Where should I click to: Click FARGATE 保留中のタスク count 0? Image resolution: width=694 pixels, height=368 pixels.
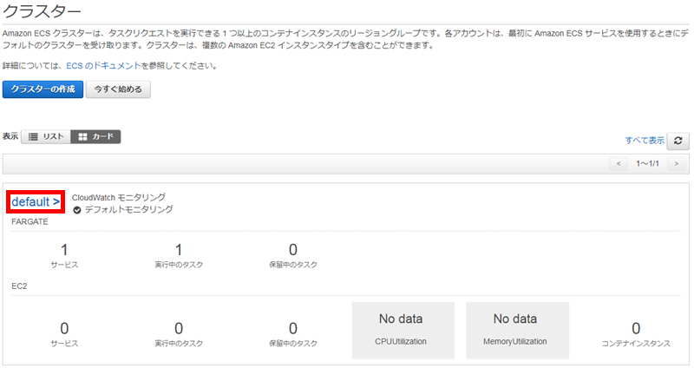tap(293, 250)
